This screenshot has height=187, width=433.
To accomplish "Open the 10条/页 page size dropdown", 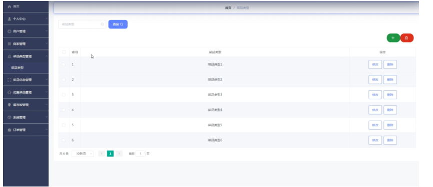I will [x=83, y=154].
